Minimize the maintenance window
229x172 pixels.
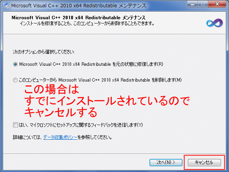tap(192, 4)
